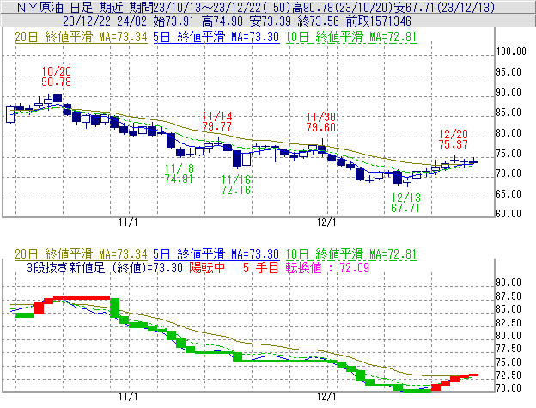Click the red 陽転中 status text
Image resolution: width=536 pixels, height=408 pixels.
[x=207, y=267]
